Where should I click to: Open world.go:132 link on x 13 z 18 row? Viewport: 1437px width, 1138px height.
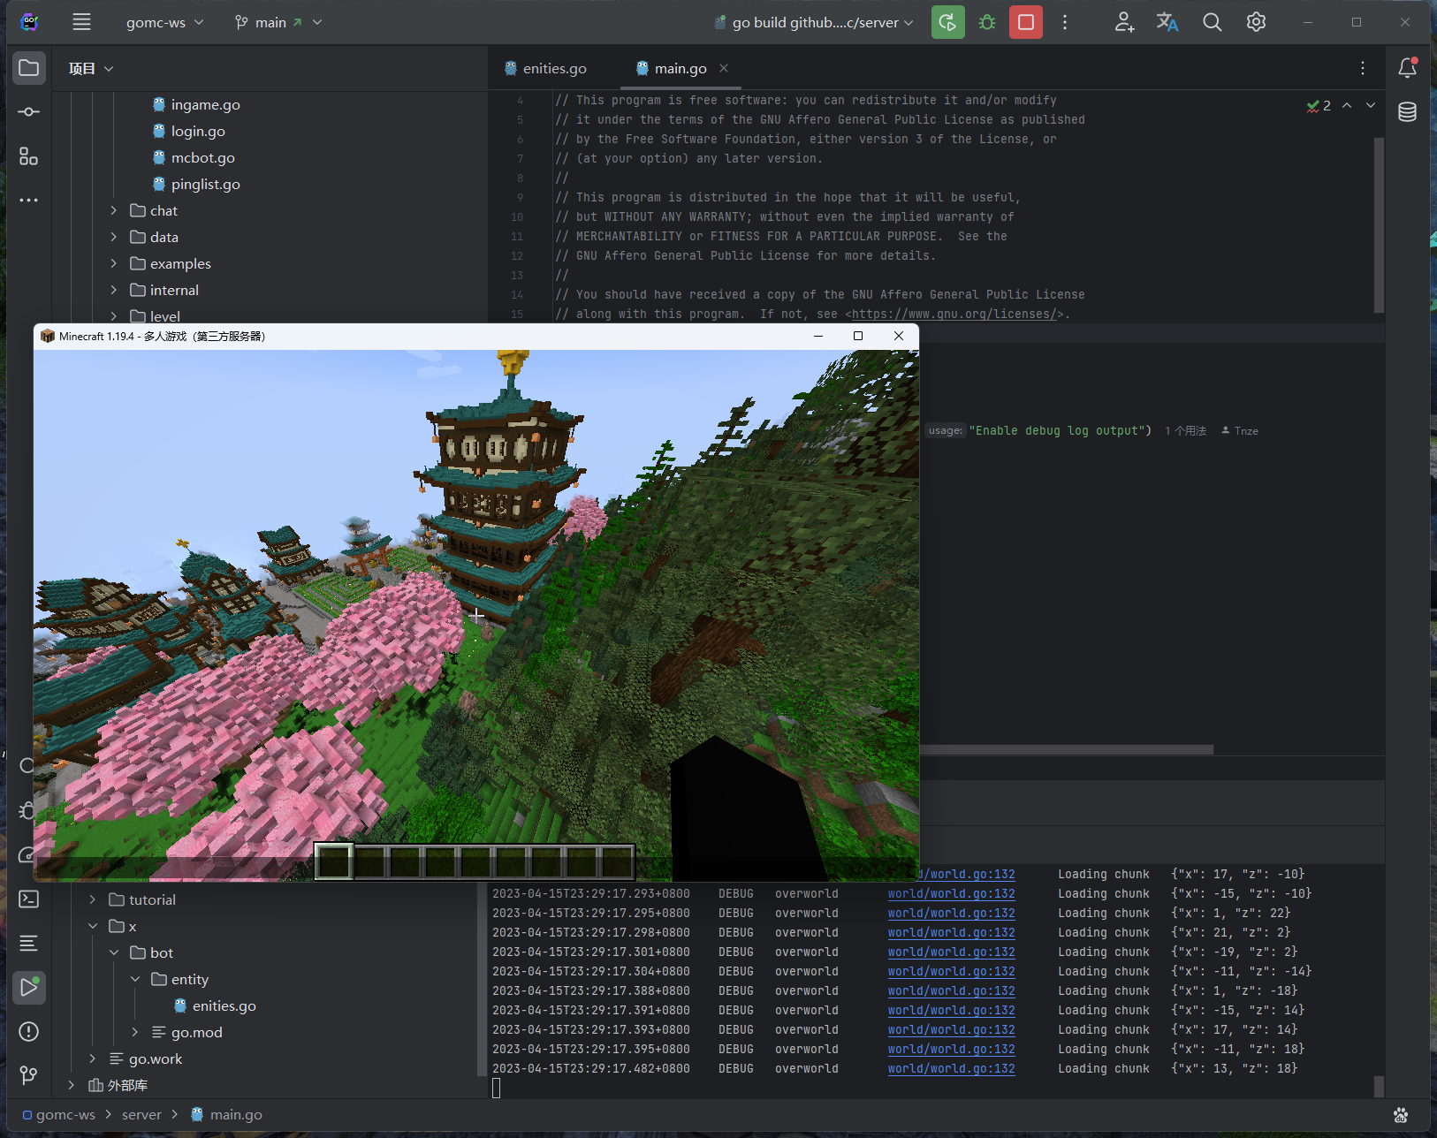[951, 1068]
